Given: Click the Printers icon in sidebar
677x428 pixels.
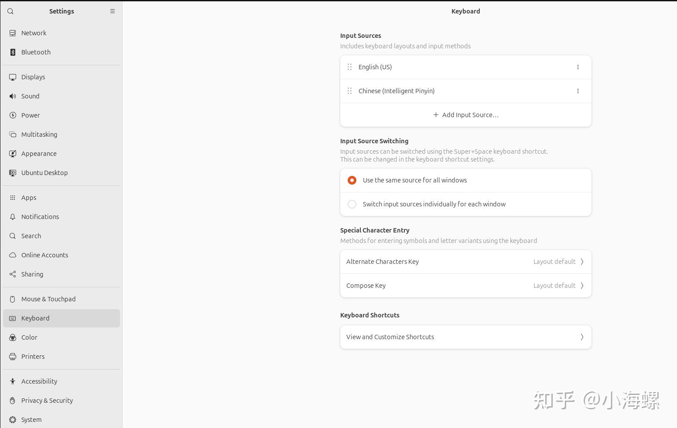Looking at the screenshot, I should pyautogui.click(x=13, y=357).
